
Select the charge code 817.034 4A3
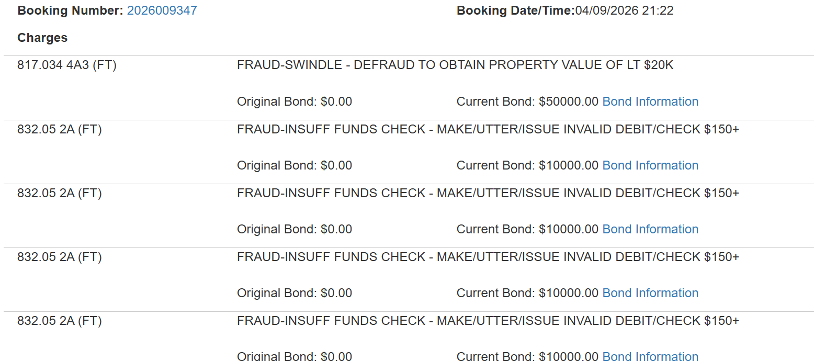(x=65, y=65)
